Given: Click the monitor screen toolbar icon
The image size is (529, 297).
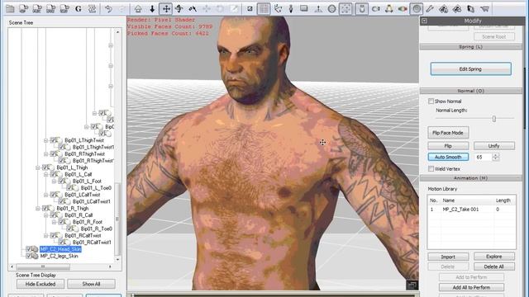Looking at the screenshot, I should click(x=304, y=9).
